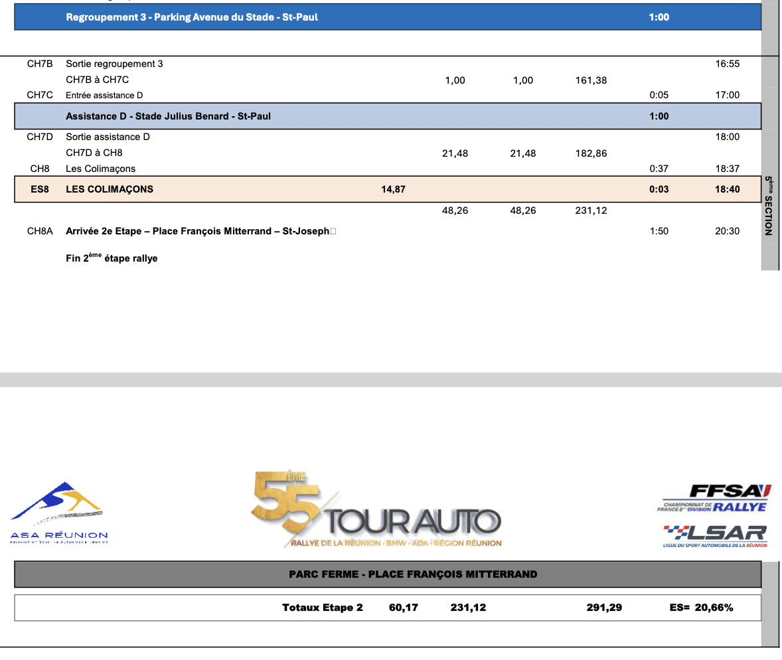The width and height of the screenshot is (782, 660).
Task: Click the Totaux Etape 2 label
Action: pyautogui.click(x=323, y=608)
